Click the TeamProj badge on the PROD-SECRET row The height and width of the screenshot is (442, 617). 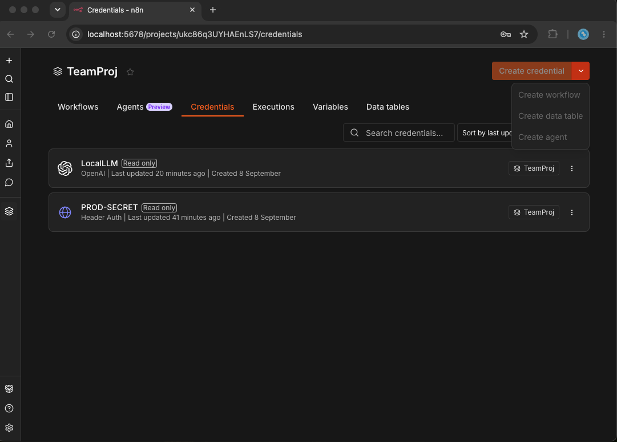534,212
